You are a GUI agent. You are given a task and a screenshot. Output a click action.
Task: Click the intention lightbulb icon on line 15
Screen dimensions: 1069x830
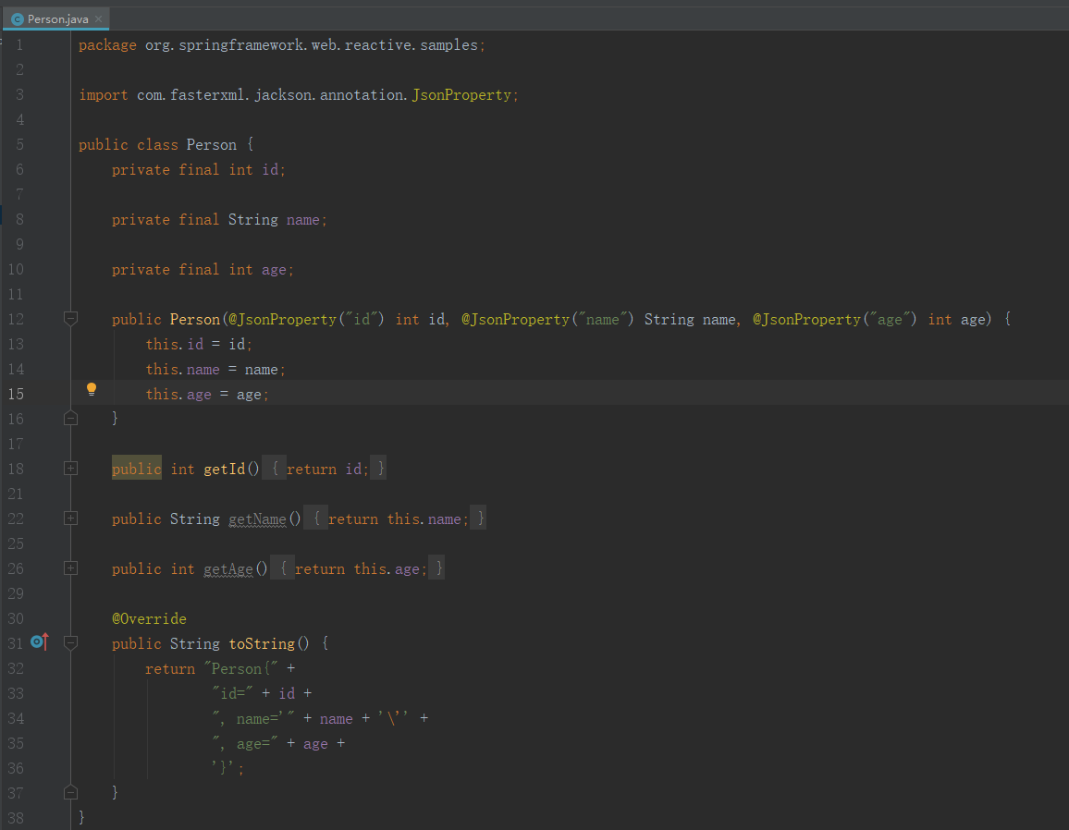pos(92,389)
